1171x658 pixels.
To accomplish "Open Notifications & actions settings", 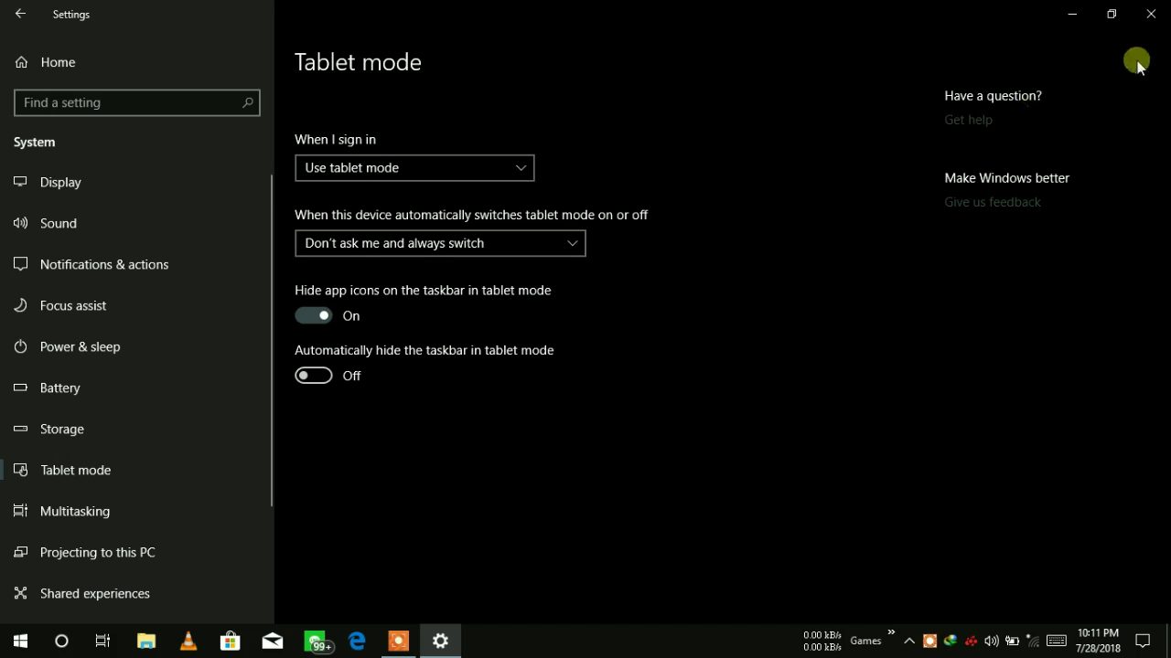I will click(x=104, y=264).
